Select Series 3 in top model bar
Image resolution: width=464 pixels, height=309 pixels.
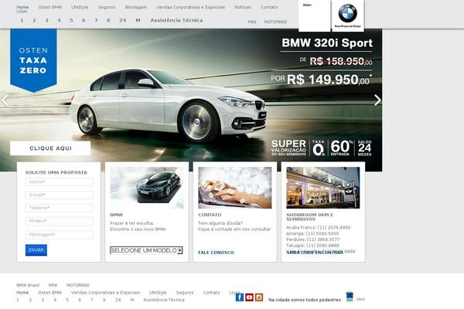click(46, 20)
